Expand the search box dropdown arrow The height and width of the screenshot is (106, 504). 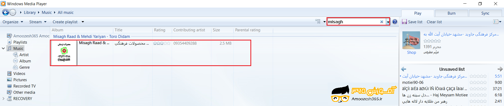point(388,22)
